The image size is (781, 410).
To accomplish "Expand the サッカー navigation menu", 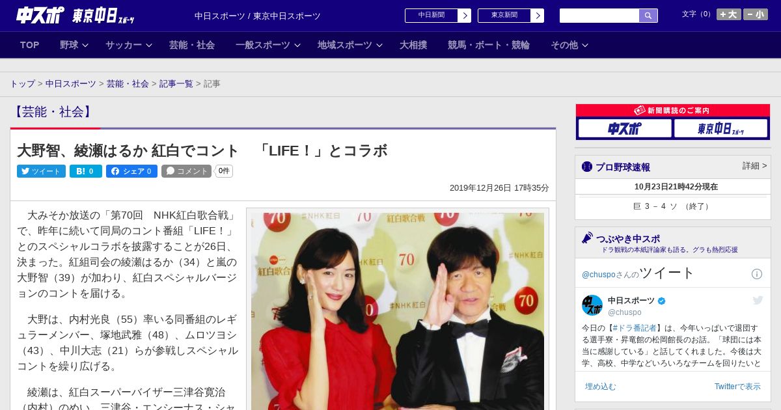I will pyautogui.click(x=128, y=45).
